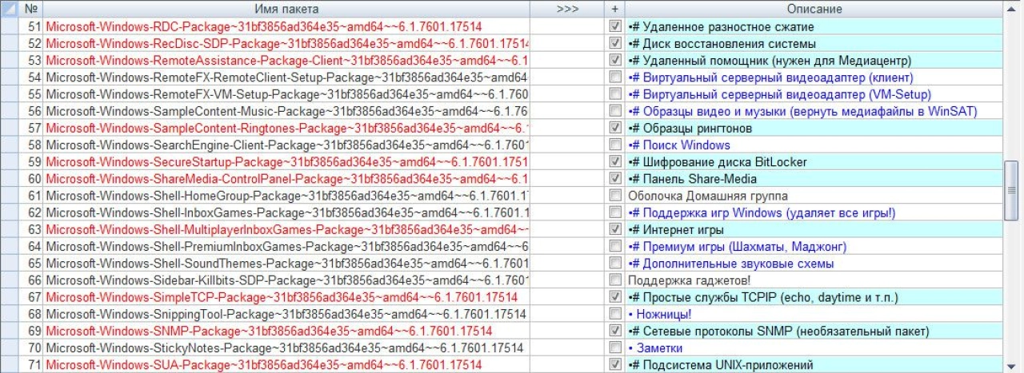Uncheck the RemoteAssistance-Package-Client checkbox
This screenshot has height=373, width=1024.
(x=614, y=60)
